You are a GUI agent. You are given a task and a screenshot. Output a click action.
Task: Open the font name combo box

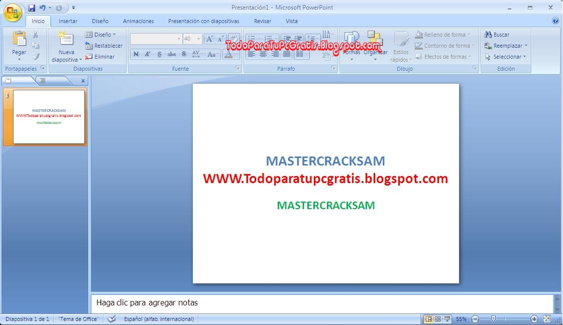point(156,39)
